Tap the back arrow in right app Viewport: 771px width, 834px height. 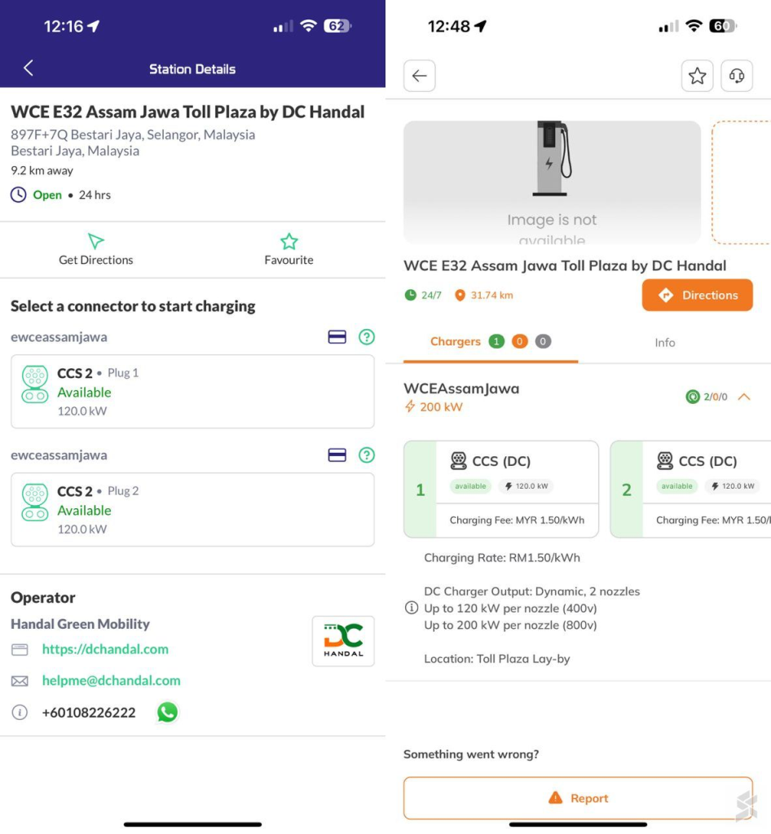point(419,76)
